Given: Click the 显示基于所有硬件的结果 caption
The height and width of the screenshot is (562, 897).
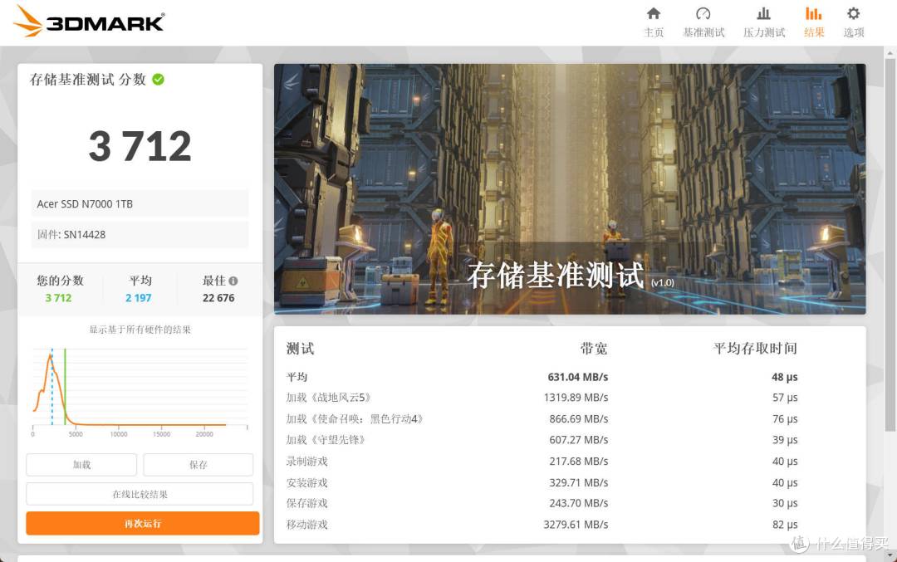Looking at the screenshot, I should pyautogui.click(x=140, y=330).
